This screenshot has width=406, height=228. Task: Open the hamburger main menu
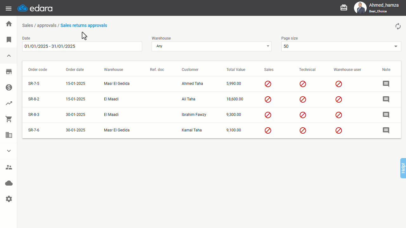(x=9, y=9)
